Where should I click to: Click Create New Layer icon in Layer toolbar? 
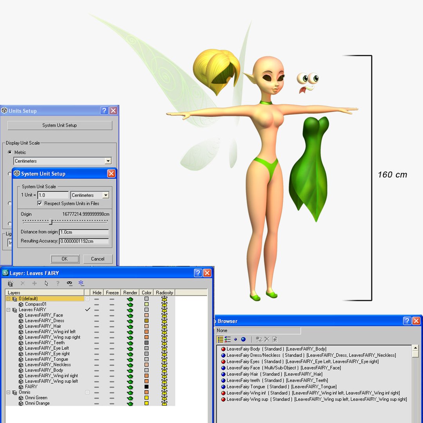pos(11,283)
